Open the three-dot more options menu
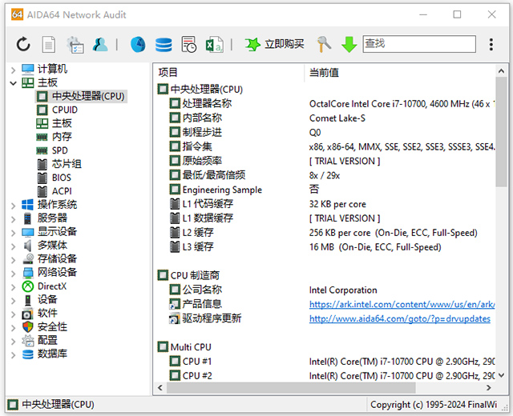Screen dimensions: 513x416 coord(491,45)
